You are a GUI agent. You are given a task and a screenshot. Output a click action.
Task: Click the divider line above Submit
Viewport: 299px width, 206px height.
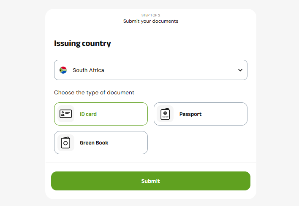(x=151, y=163)
